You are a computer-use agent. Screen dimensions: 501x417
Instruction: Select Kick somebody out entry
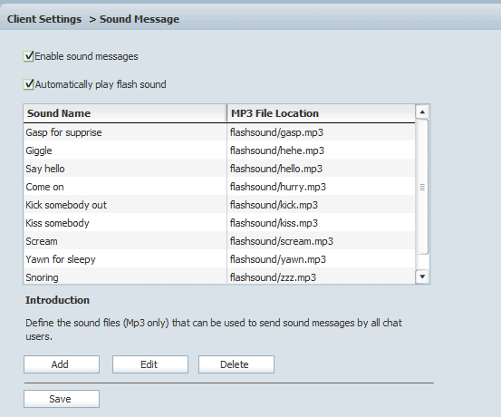[x=219, y=205]
